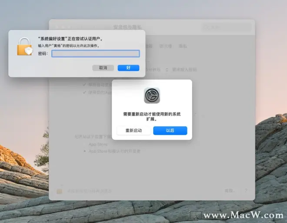Image resolution: width=287 pixels, height=223 pixels.
Task: Open the 高级... advanced settings button
Action: [230, 191]
